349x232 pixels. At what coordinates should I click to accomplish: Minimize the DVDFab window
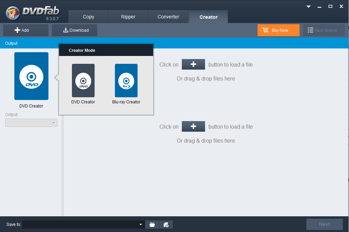click(319, 7)
